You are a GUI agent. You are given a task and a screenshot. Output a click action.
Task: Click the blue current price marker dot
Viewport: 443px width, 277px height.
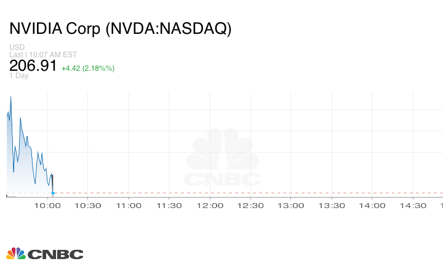pyautogui.click(x=53, y=193)
